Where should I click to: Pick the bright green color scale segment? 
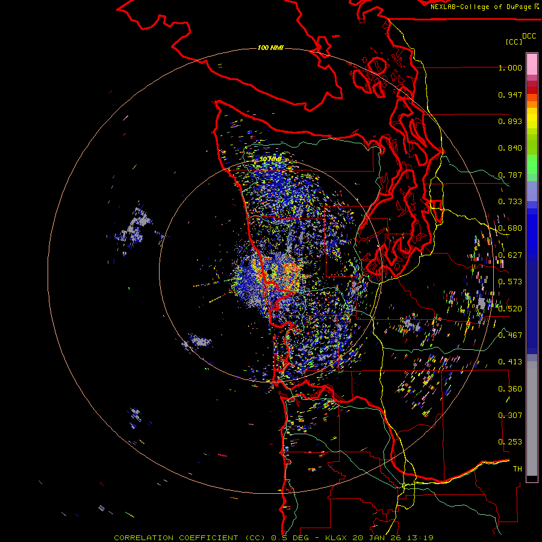coord(532,164)
